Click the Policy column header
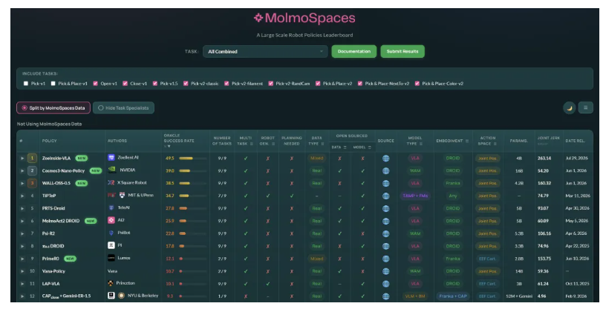 click(x=50, y=141)
